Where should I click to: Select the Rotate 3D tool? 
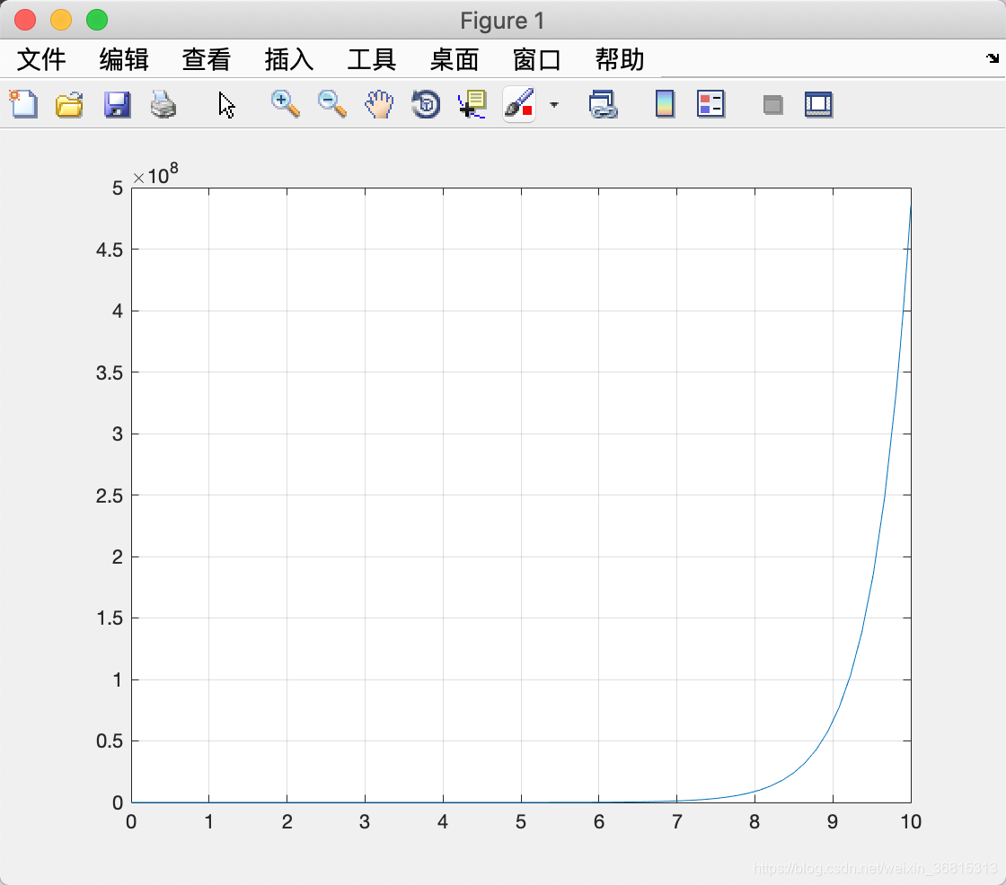click(x=426, y=104)
